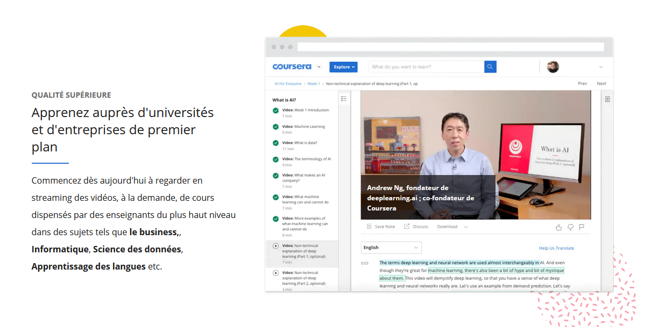Click green checkmark beside 'Machine Learning'
Screen dimensions: 651x327
pos(275,127)
